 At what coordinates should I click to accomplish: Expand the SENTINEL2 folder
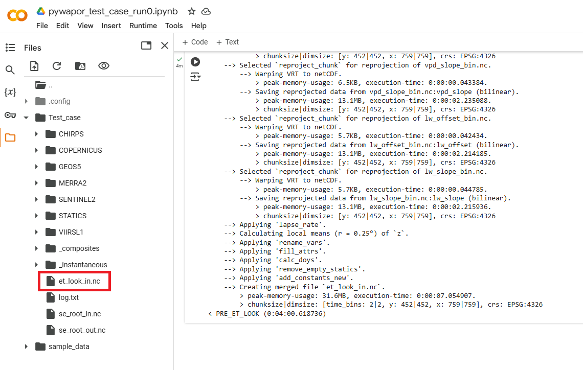[x=36, y=199]
